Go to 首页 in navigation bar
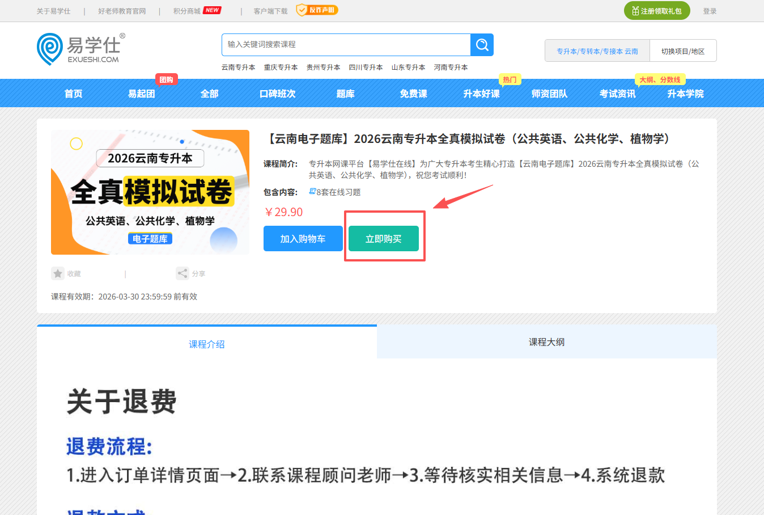Screen dimensions: 764x515 74,94
